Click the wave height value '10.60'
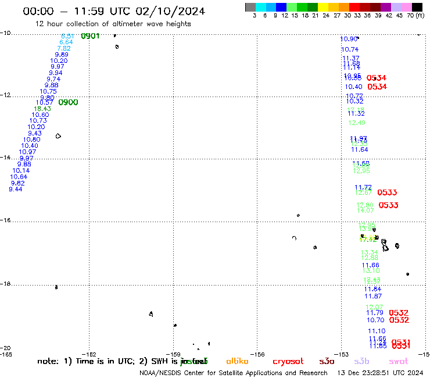Image resolution: width=430 pixels, height=378 pixels. pyautogui.click(x=40, y=115)
